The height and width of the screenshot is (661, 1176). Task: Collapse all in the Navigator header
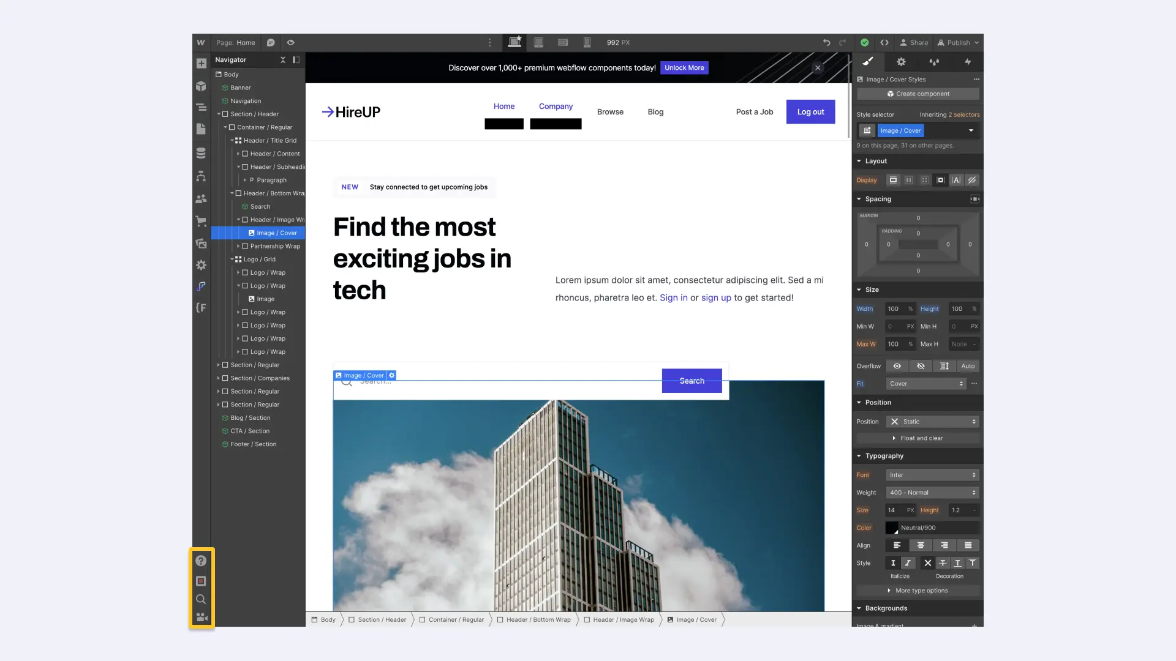pos(283,60)
